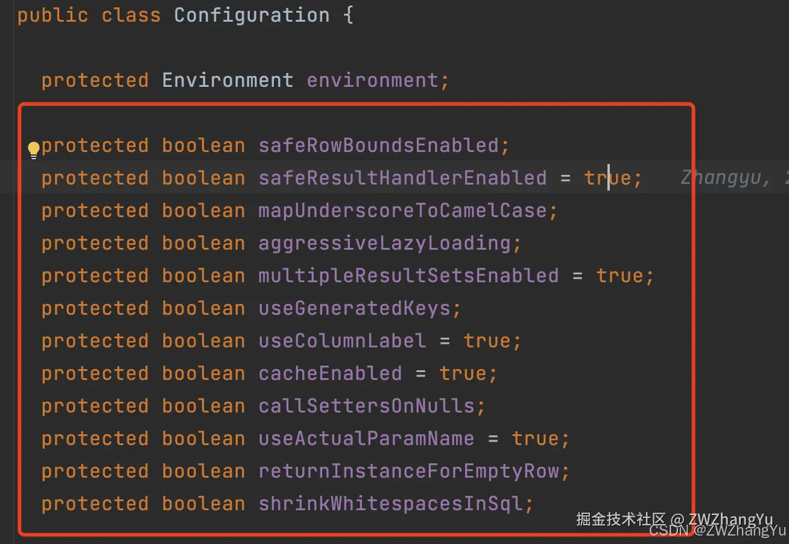The width and height of the screenshot is (789, 544).
Task: Click the useActualParamName field name
Action: click(366, 438)
